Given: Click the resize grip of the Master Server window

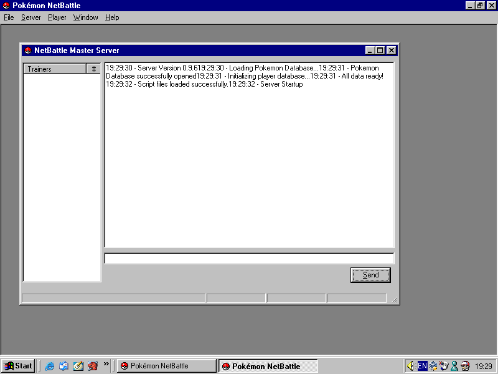Looking at the screenshot, I should (x=395, y=300).
